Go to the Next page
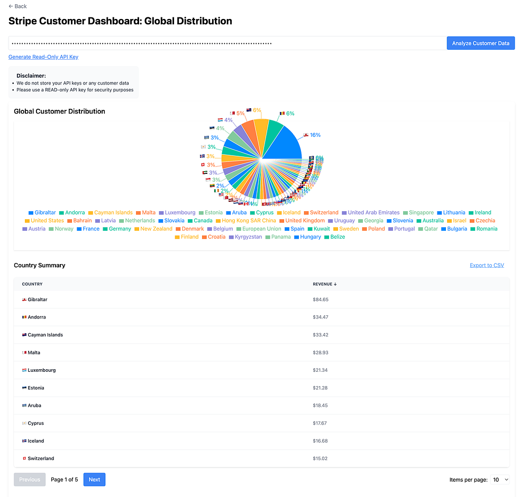 pyautogui.click(x=95, y=480)
